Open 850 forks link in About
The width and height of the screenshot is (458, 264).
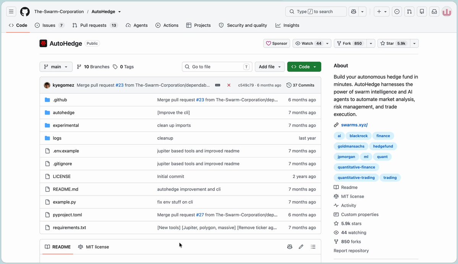pyautogui.click(x=351, y=242)
